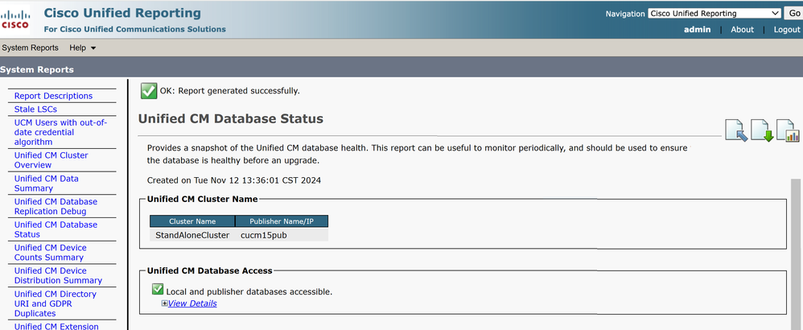The width and height of the screenshot is (803, 330).
Task: Click the StandAloneCluster cell
Action: [192, 235]
